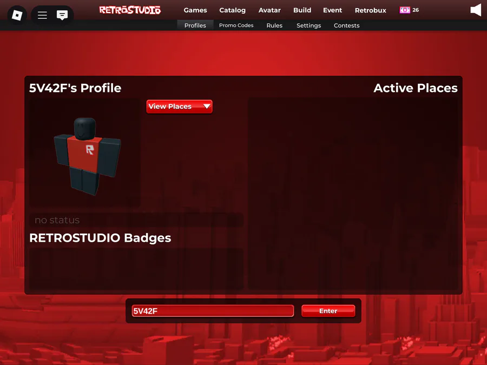Open the Roblox logo menu
The width and height of the screenshot is (487, 365).
pos(17,15)
